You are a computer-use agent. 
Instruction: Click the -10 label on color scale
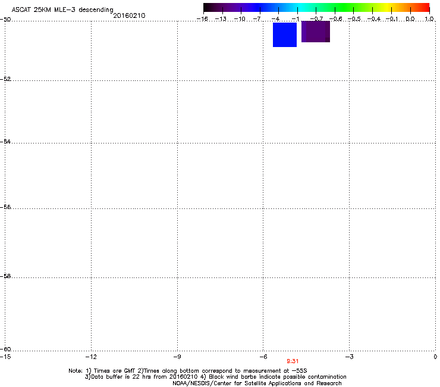coord(240,19)
